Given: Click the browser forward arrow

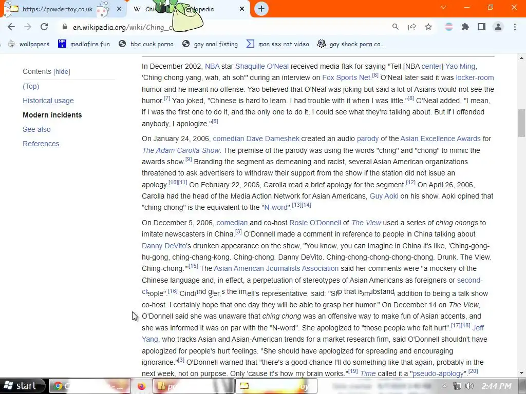Looking at the screenshot, I should [x=28, y=27].
